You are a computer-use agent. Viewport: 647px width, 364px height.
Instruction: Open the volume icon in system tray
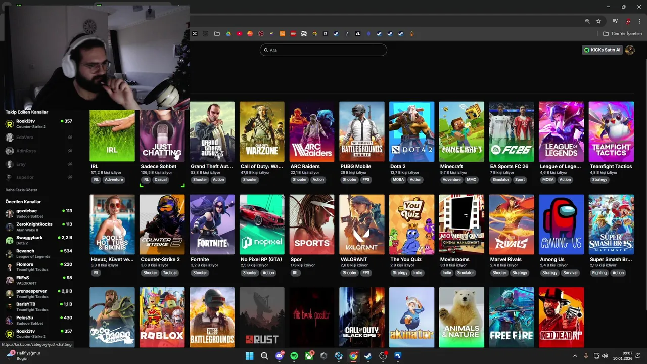pos(605,356)
